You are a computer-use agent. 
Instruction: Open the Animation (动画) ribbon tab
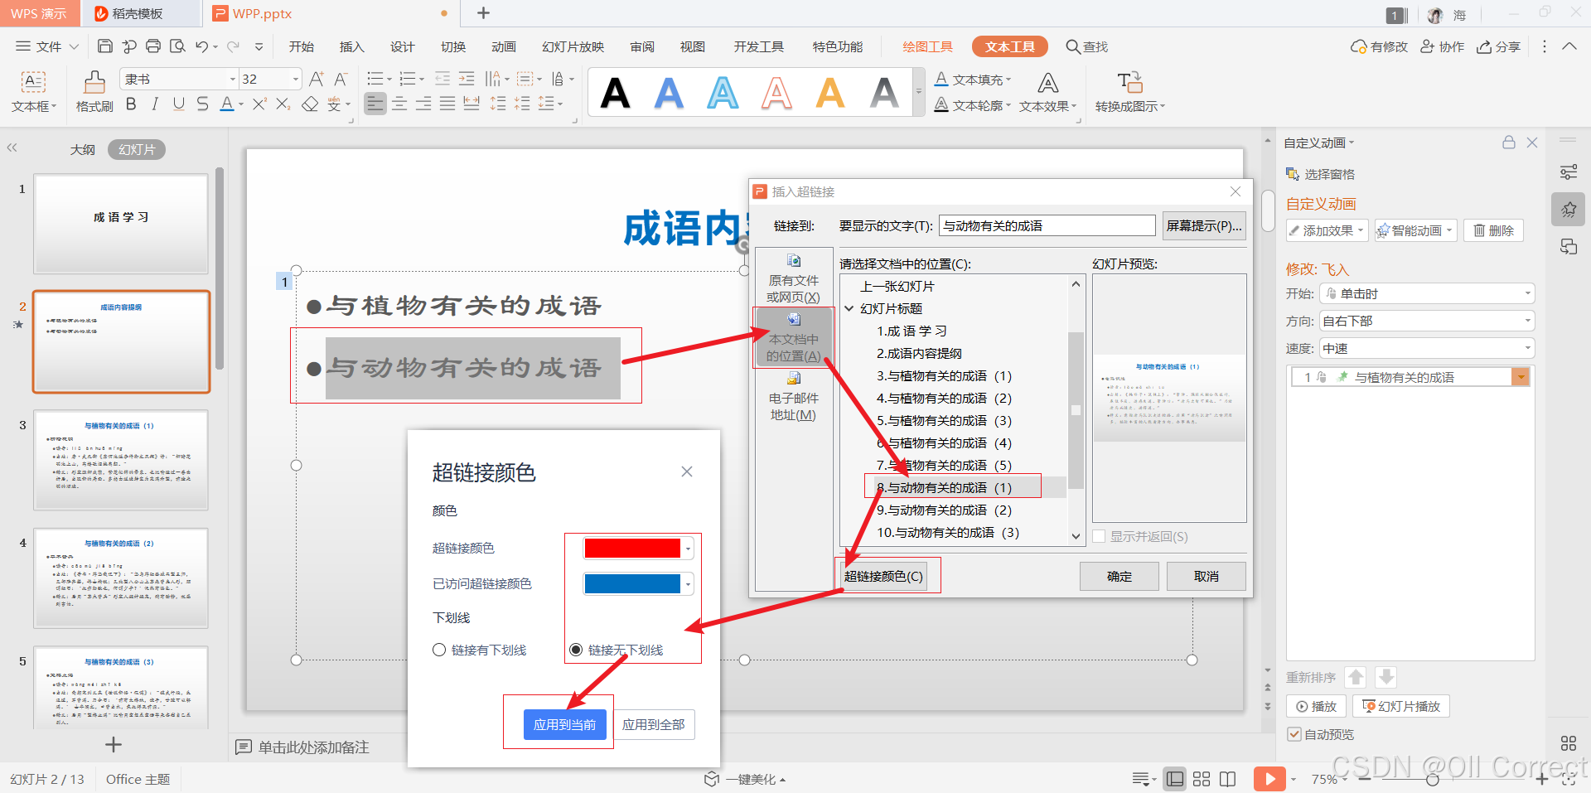click(x=504, y=46)
